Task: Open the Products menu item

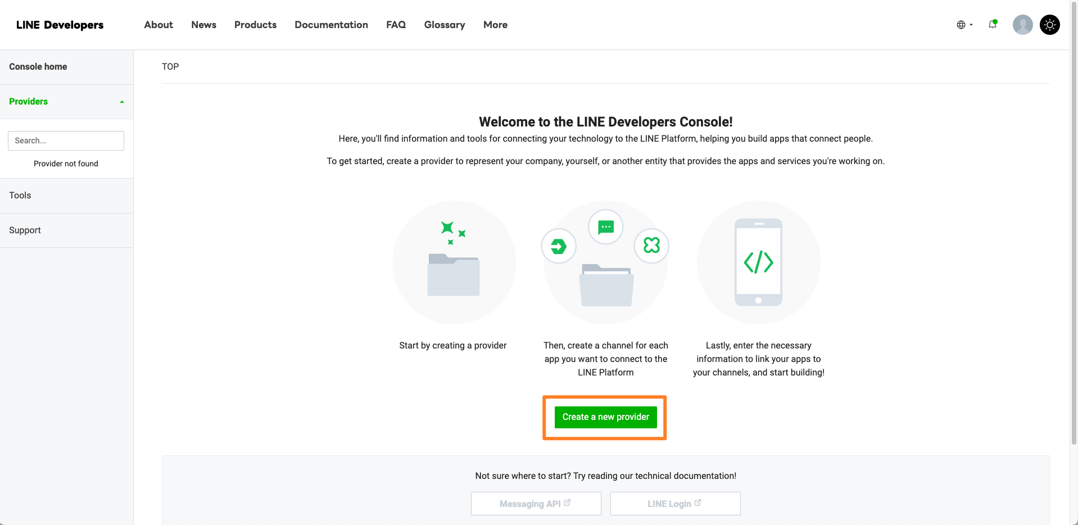Action: point(255,25)
